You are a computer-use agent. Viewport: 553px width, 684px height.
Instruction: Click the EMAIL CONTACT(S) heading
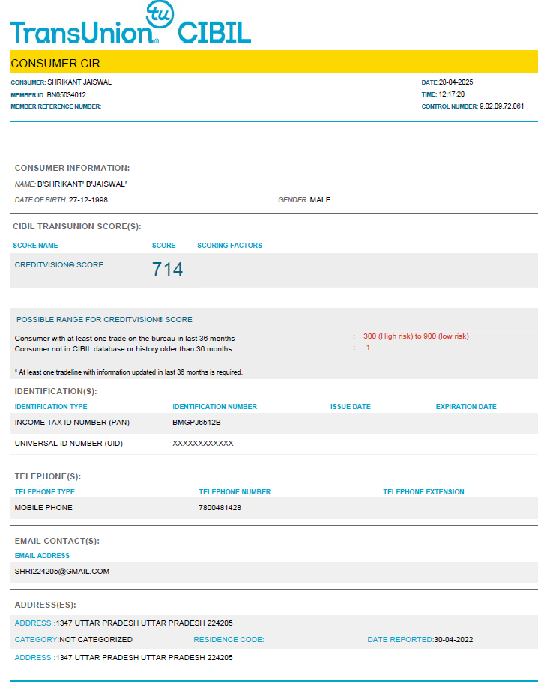(x=57, y=542)
